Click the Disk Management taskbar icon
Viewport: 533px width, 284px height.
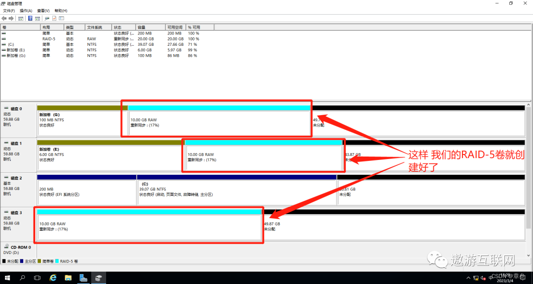click(99, 278)
